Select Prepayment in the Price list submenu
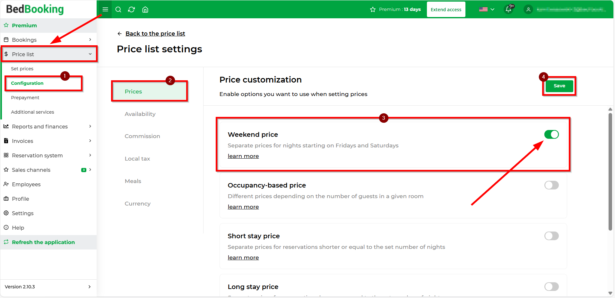The width and height of the screenshot is (615, 298). pyautogui.click(x=25, y=98)
